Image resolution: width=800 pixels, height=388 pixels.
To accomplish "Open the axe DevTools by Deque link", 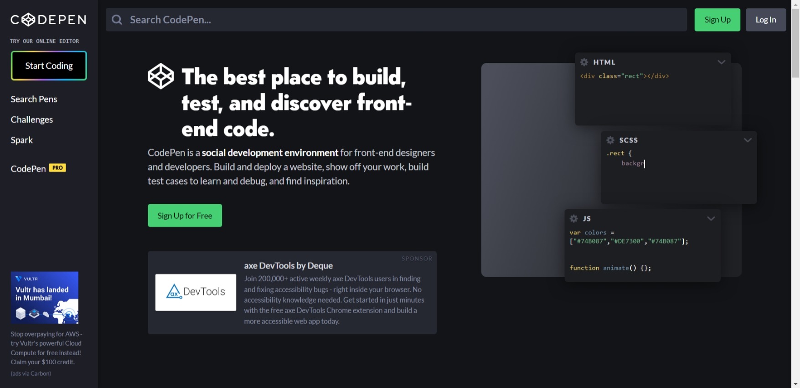I will (289, 265).
